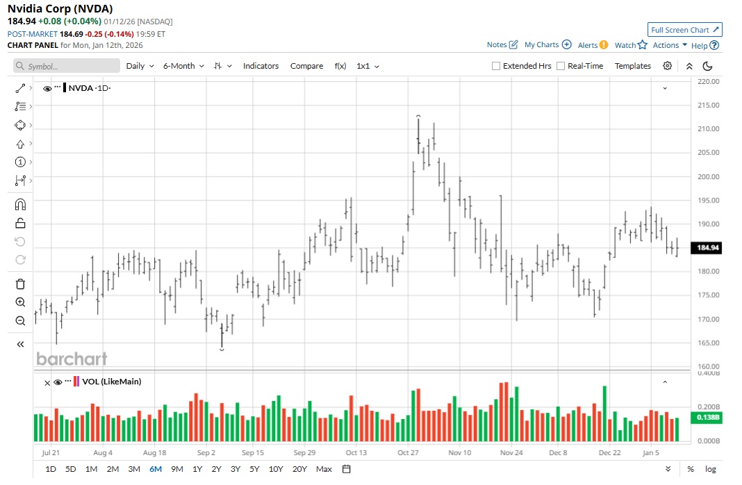
Task: Click the NVDA black color swatch
Action: 65,88
